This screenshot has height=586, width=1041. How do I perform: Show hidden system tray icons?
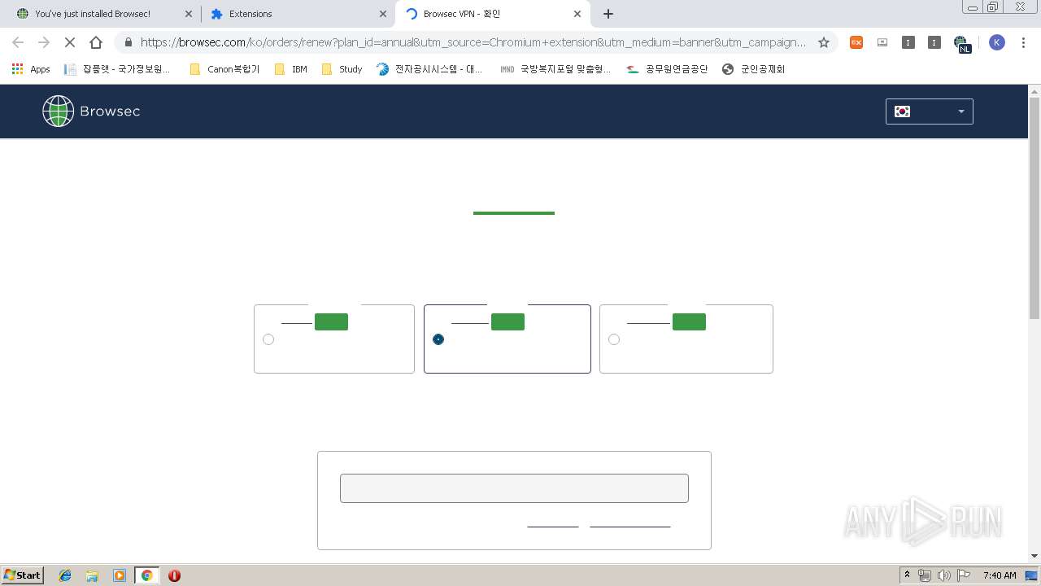pos(907,575)
